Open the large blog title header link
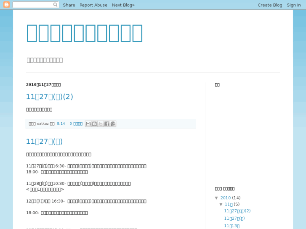 (x=85, y=33)
